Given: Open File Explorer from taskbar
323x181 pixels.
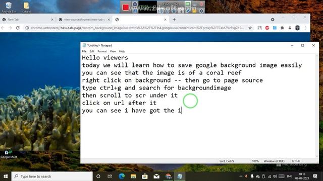Looking at the screenshot, I should coord(133,176).
